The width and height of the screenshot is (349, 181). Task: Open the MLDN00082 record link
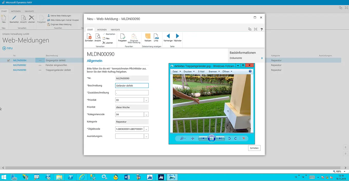click(20, 65)
